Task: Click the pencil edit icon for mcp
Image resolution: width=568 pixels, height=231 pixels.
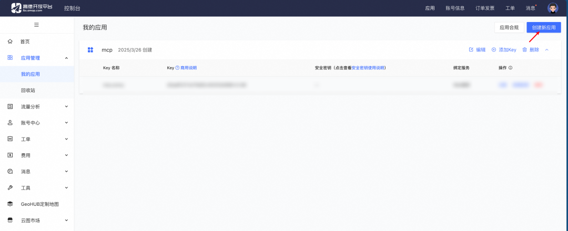Action: 471,50
